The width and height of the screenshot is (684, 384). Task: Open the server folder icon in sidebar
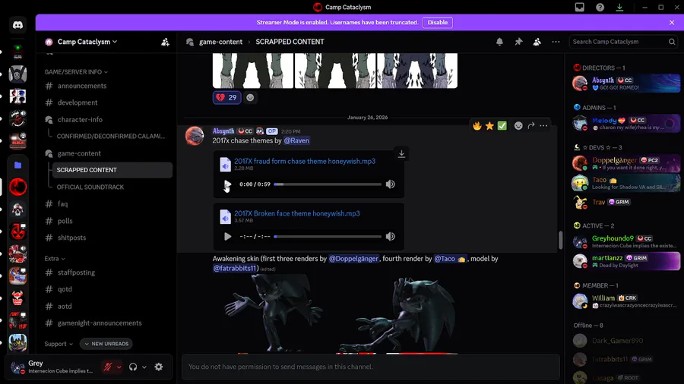pyautogui.click(x=17, y=165)
